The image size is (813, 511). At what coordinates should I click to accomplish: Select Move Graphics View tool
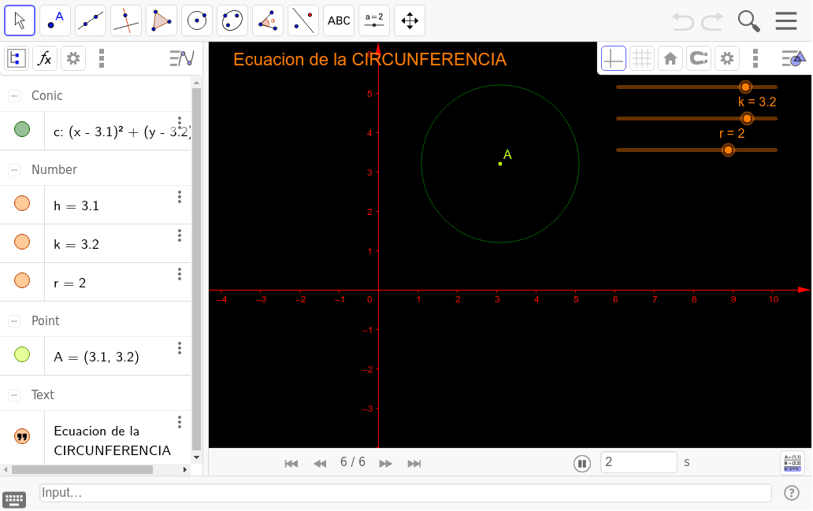coord(410,20)
